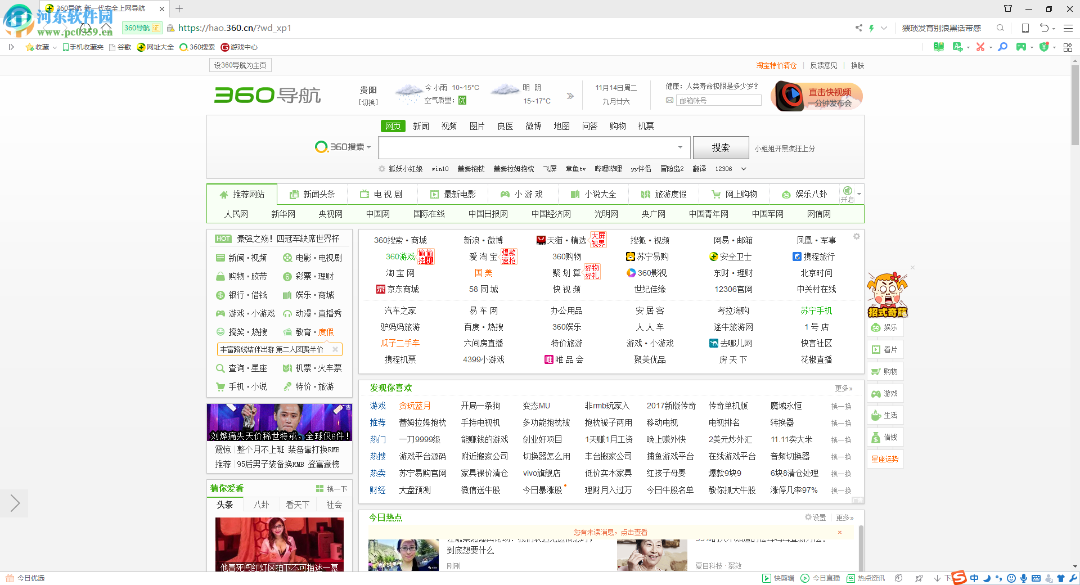Click the red scissors screenshot icon
Screen dimensions: 1080x585
(980, 47)
